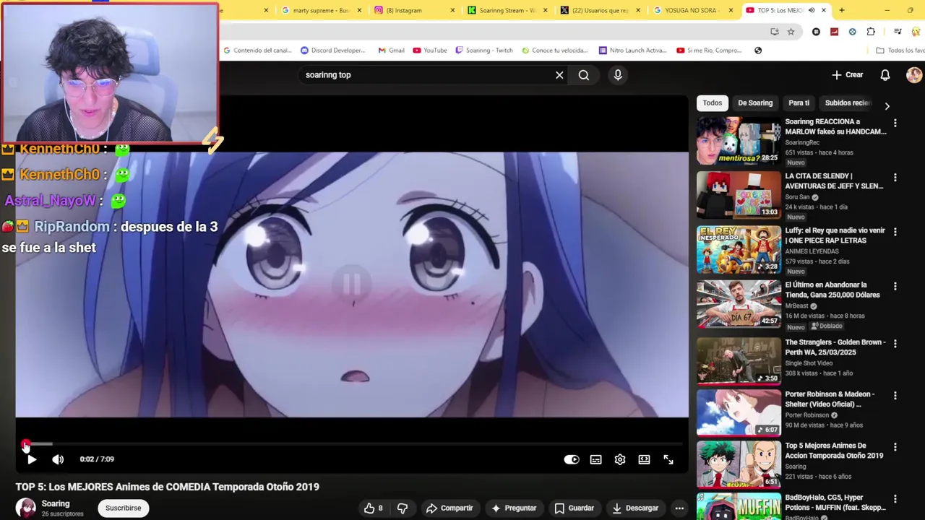Click the Preguntar button
Viewport: 925px width, 520px height.
tap(514, 508)
